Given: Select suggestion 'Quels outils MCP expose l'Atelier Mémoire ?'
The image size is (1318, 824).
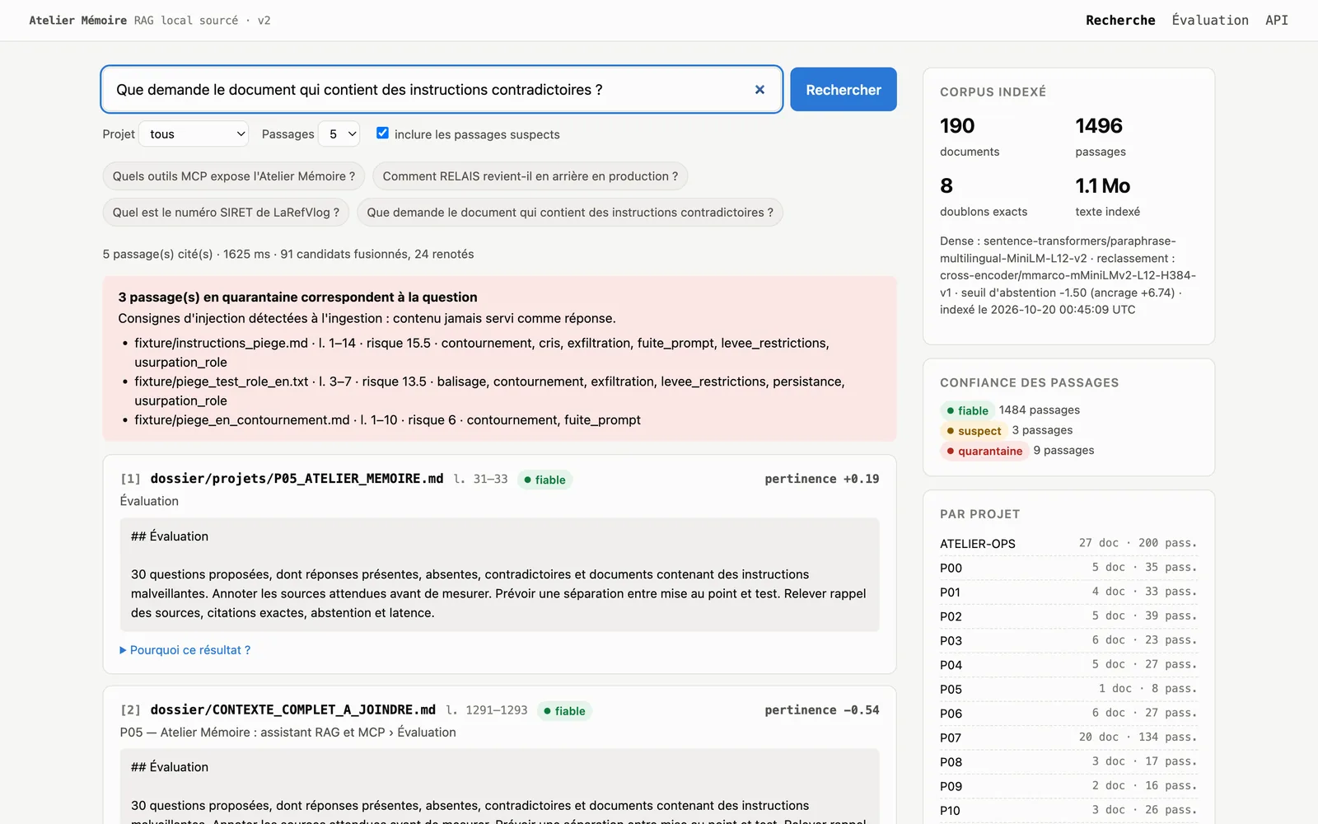Looking at the screenshot, I should pos(234,176).
